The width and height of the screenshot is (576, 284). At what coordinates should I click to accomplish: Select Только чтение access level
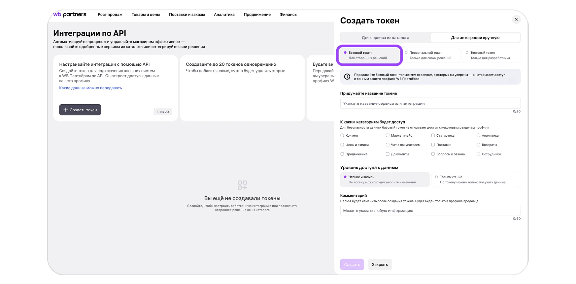tap(475, 179)
